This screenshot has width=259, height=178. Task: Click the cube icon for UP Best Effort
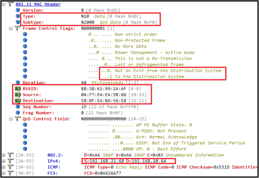[x=25, y=149]
